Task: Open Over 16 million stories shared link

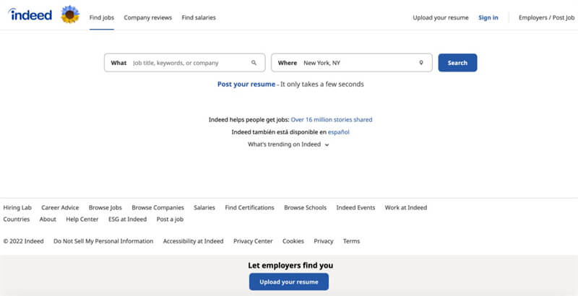Action: pos(332,119)
